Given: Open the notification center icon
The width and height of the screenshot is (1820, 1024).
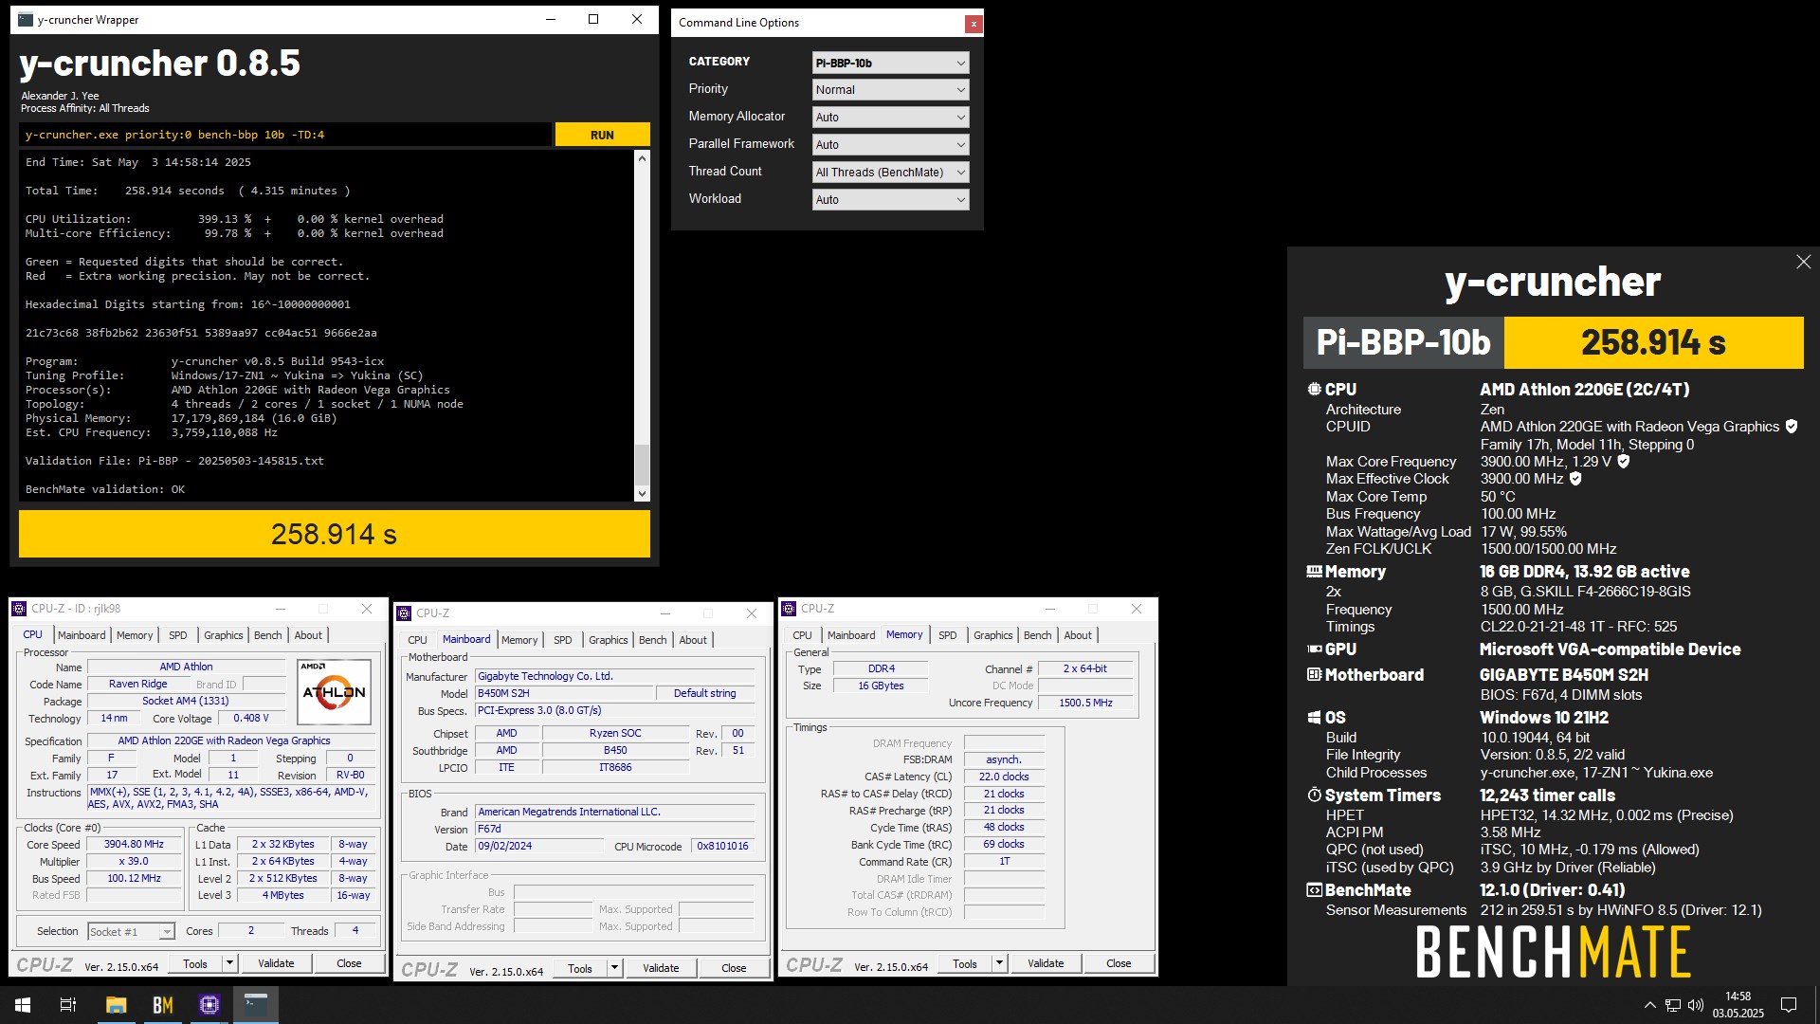Looking at the screenshot, I should (1789, 1005).
